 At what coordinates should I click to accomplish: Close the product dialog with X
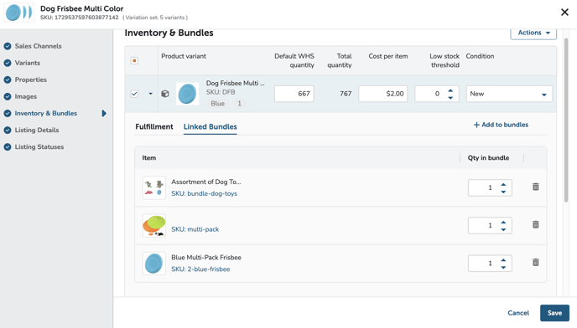point(564,12)
